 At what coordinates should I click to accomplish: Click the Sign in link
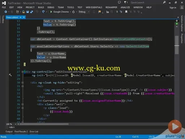tap(173, 8)
